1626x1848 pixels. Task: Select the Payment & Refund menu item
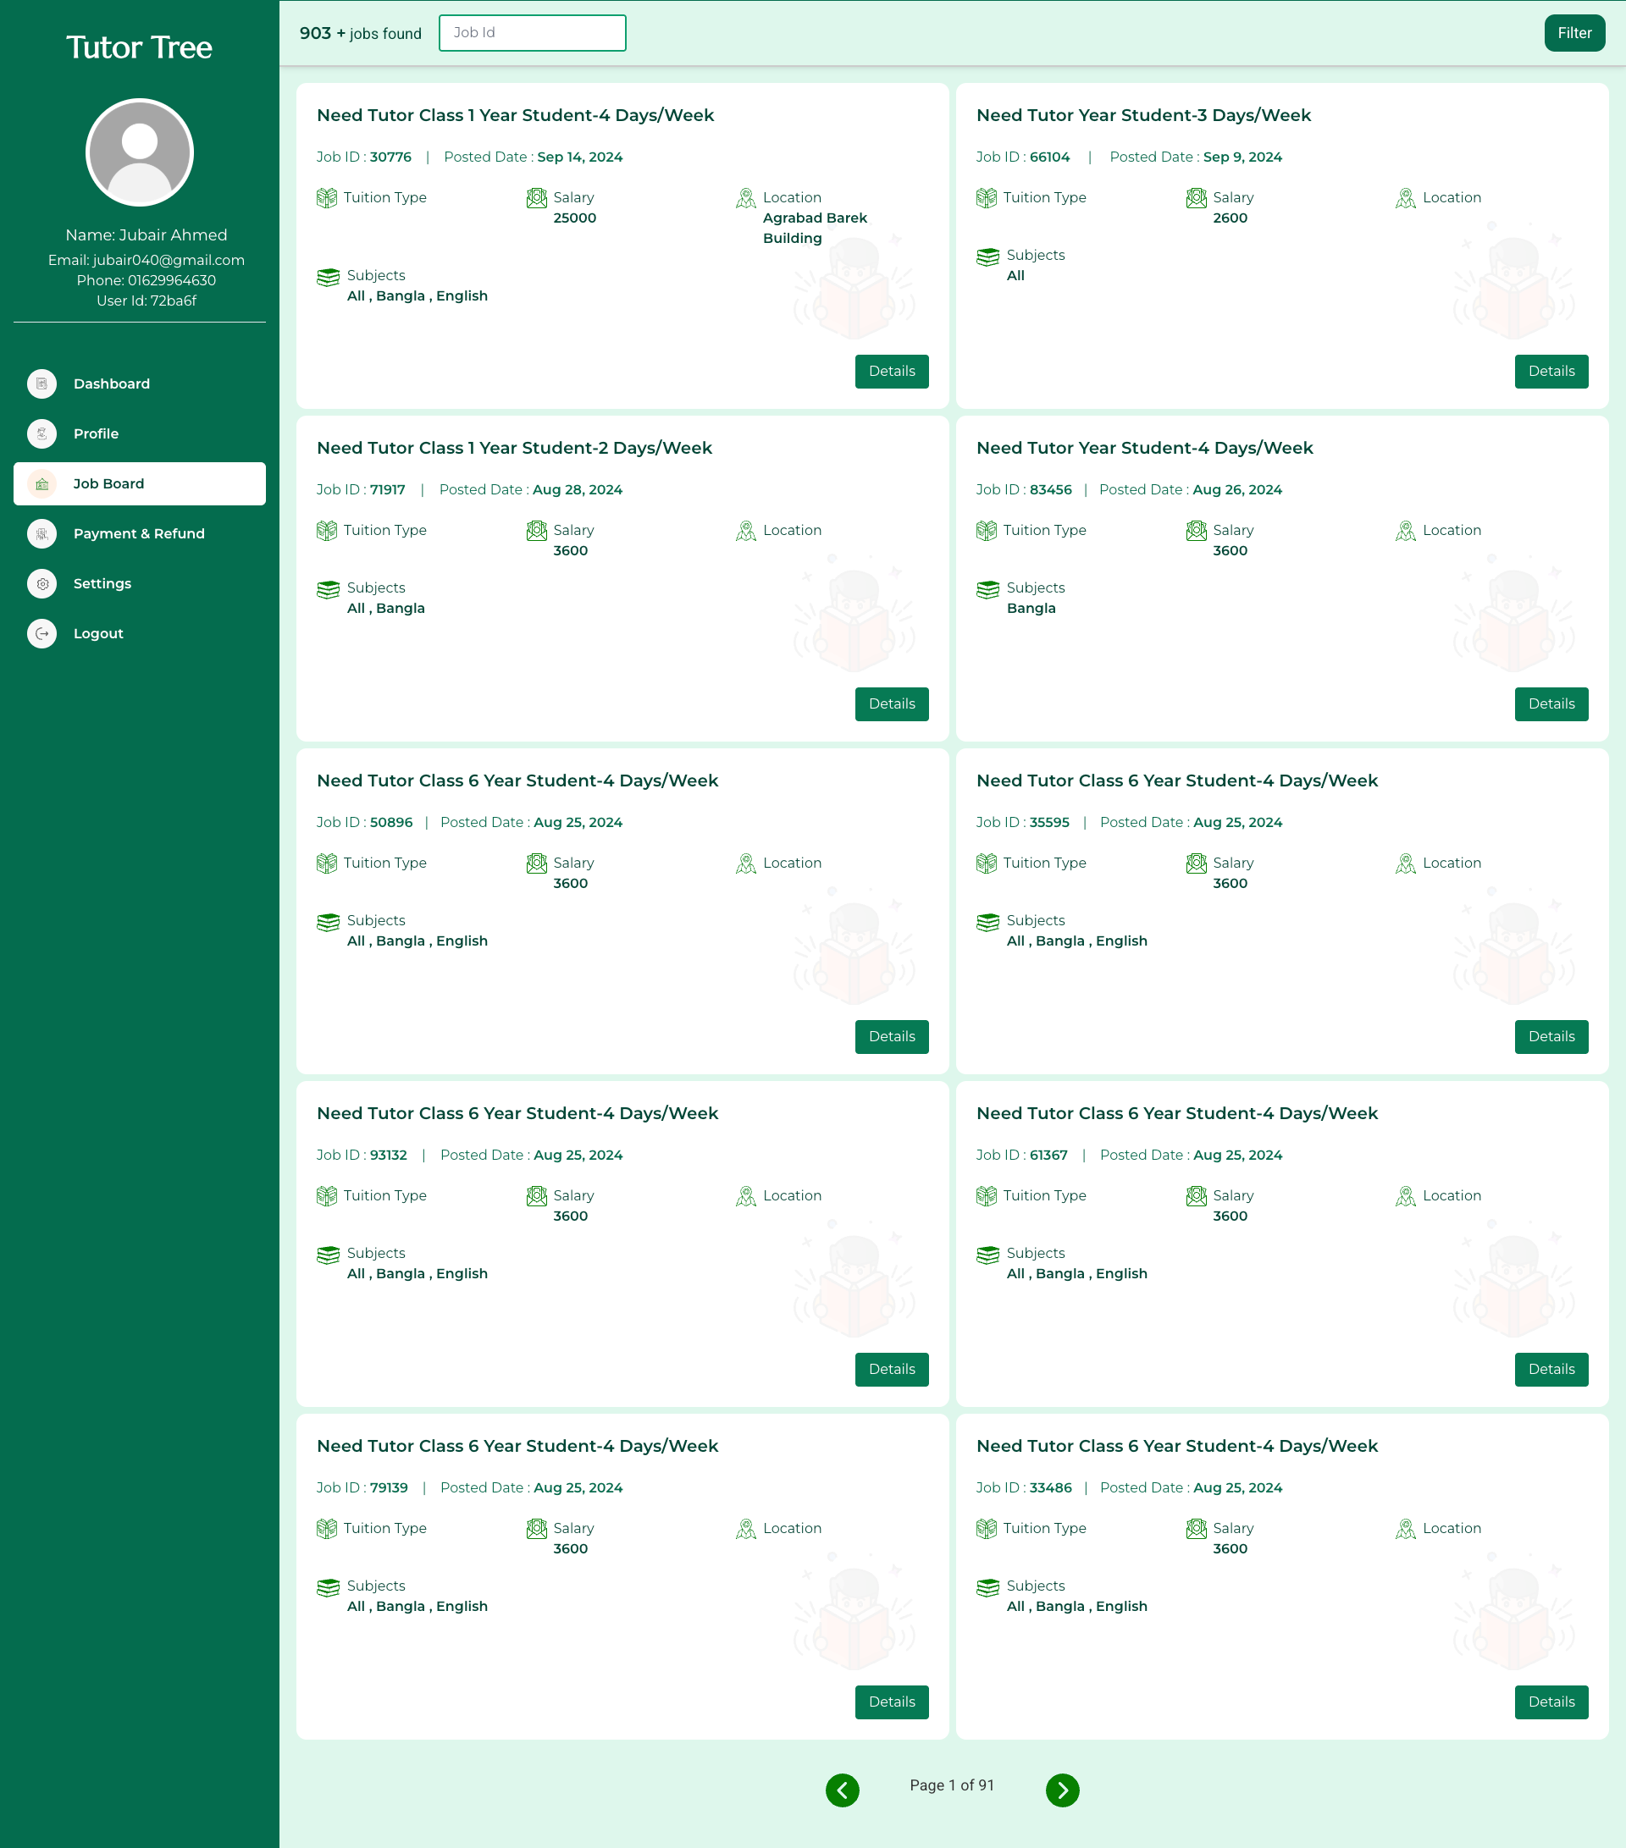[x=138, y=533]
